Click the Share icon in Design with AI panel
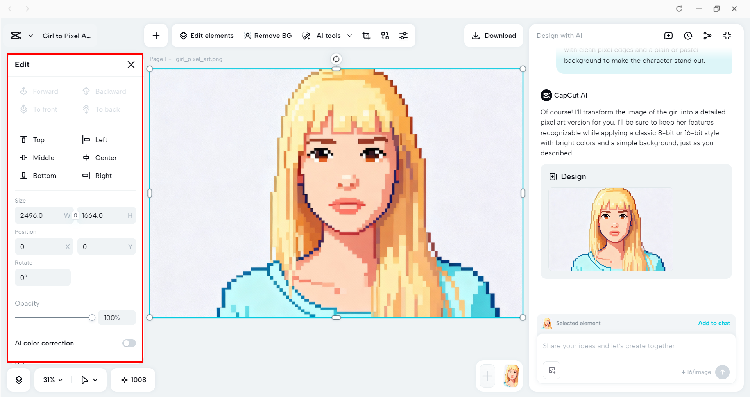750x397 pixels. (708, 36)
